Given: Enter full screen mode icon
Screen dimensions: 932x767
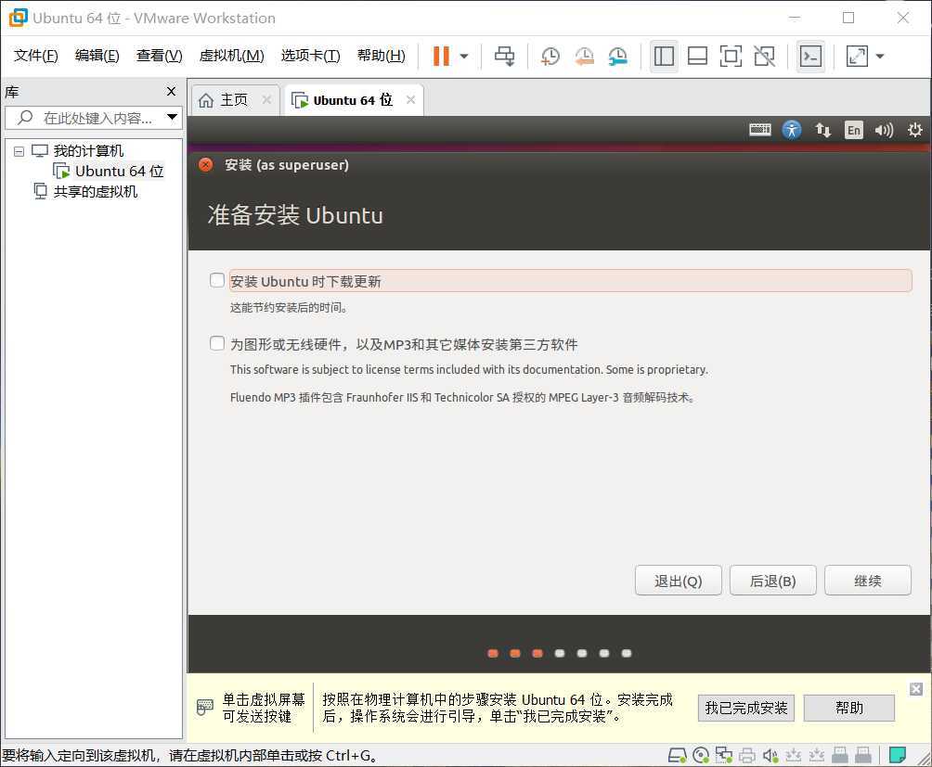Looking at the screenshot, I should 731,57.
